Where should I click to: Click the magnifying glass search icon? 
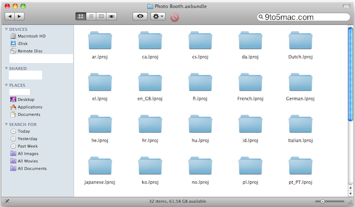click(x=261, y=17)
